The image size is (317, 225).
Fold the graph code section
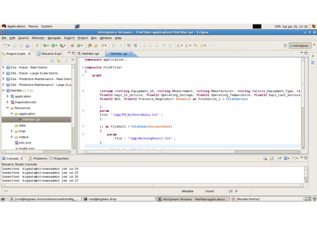[x=83, y=75]
